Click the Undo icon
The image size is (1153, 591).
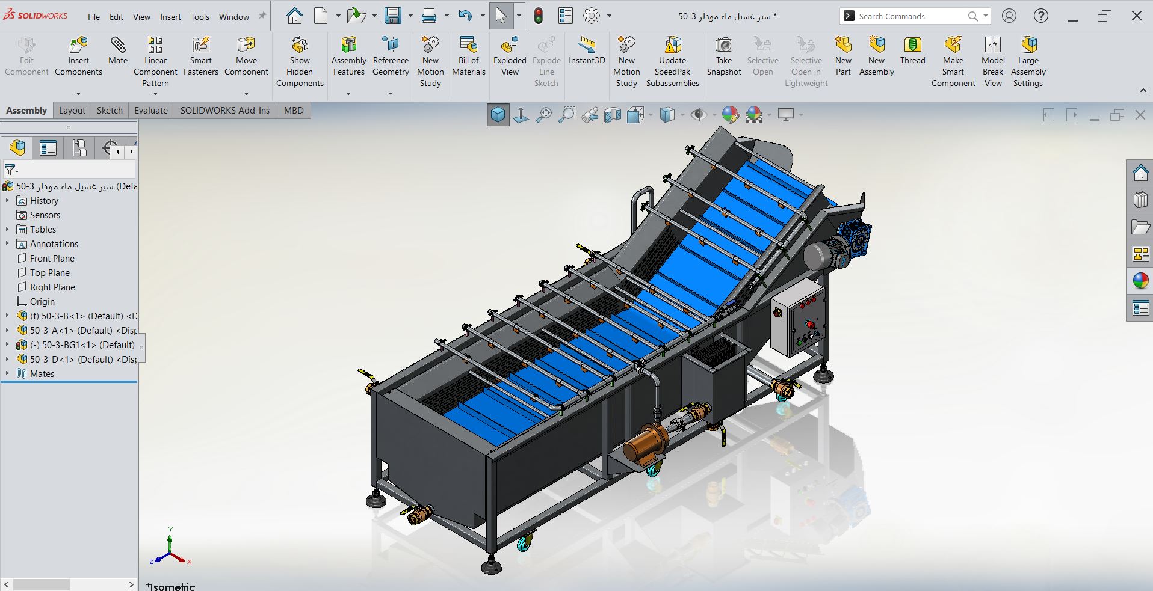[465, 16]
